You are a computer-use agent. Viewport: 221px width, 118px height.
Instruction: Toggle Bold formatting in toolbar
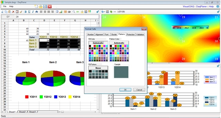pyautogui.click(x=26, y=12)
